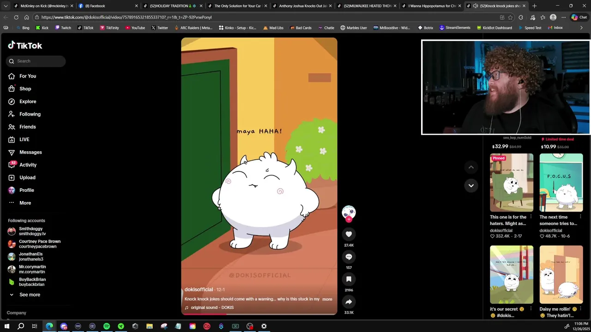Image resolution: width=591 pixels, height=332 pixels.
Task: Open the Twitch bookmark
Action: [63, 28]
